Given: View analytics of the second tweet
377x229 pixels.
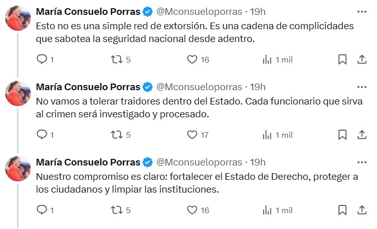Looking at the screenshot, I should point(277,135).
